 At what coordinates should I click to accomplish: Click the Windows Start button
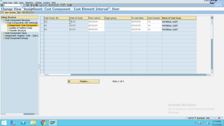[4, 123]
